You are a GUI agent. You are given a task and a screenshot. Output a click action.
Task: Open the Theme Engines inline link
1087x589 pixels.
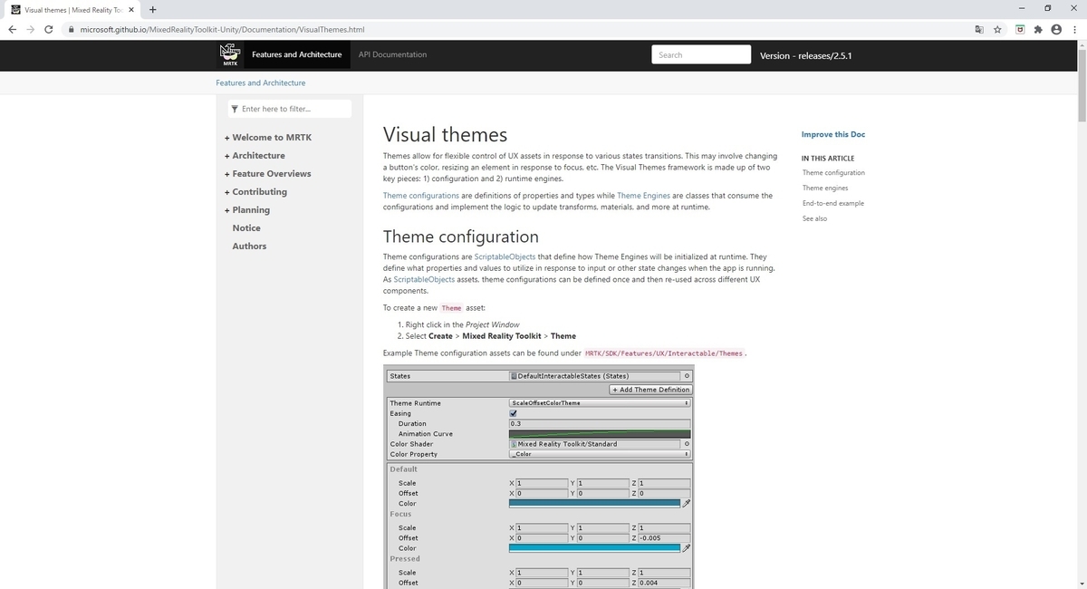tap(643, 196)
